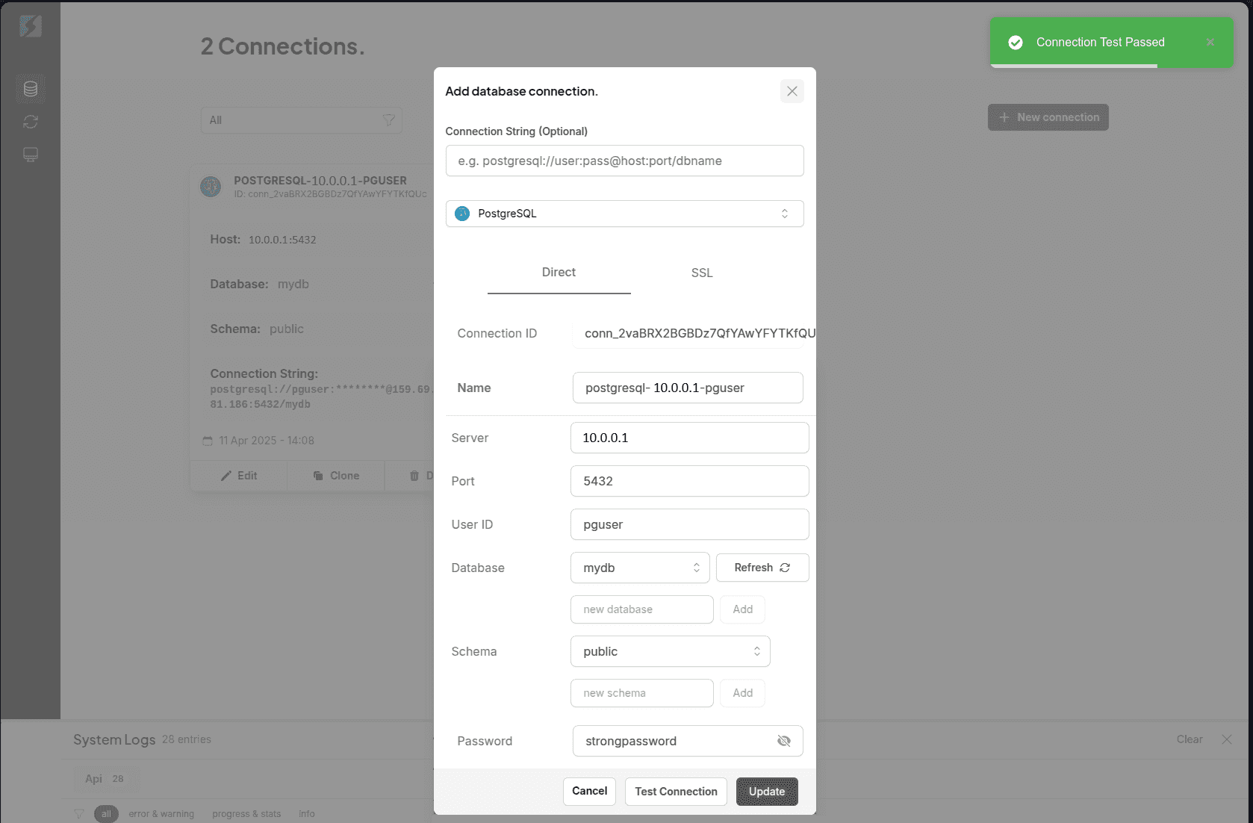1253x823 pixels.
Task: Click Clear in System Logs
Action: coord(1190,739)
